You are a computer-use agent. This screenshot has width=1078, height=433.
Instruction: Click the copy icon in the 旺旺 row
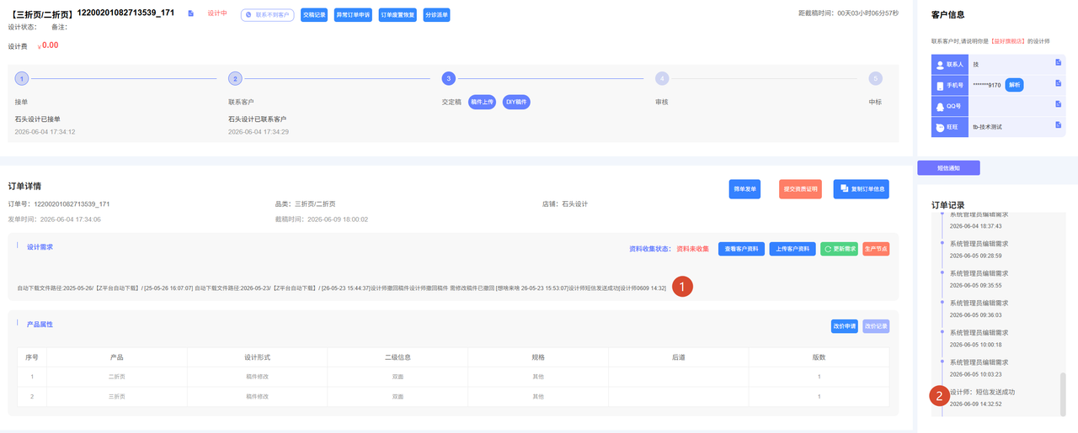coord(1059,125)
